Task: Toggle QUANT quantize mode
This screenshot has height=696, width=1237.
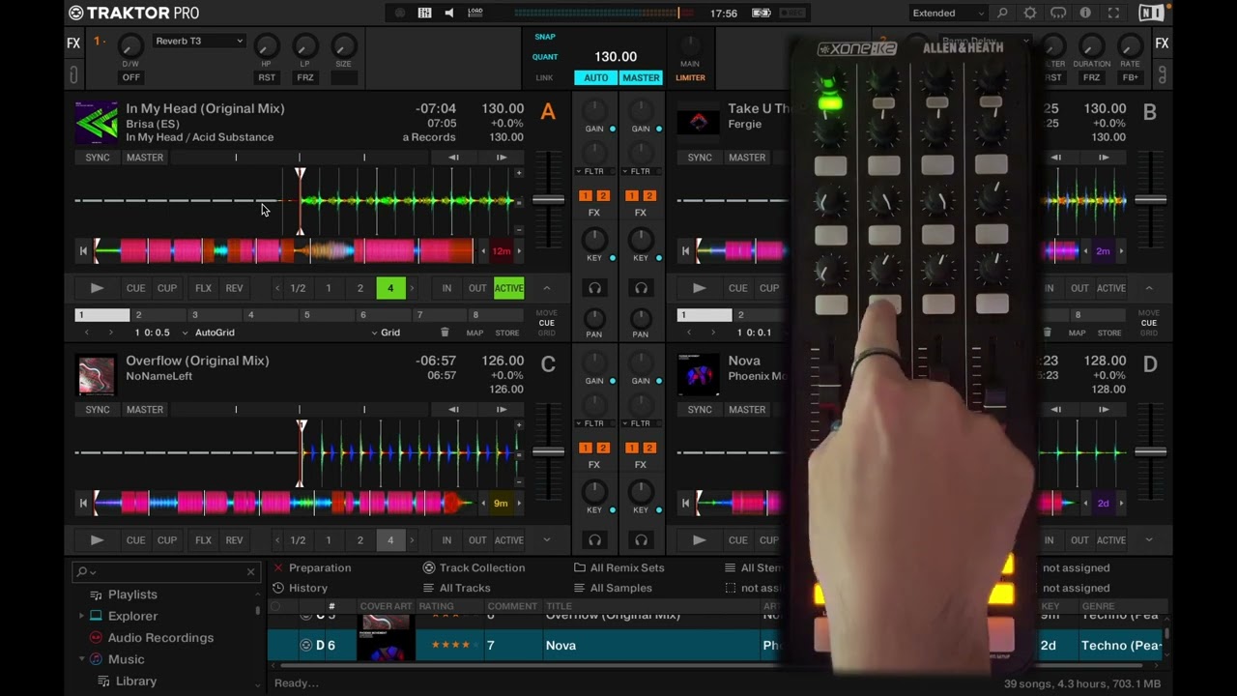Action: click(x=545, y=57)
